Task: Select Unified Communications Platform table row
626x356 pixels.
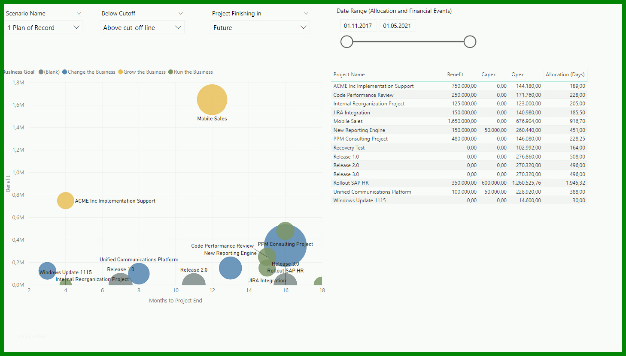Action: point(459,192)
